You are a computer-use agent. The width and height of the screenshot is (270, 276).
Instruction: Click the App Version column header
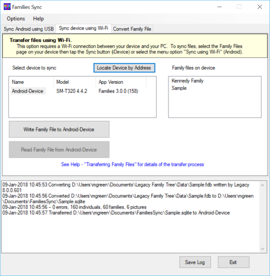click(121, 82)
